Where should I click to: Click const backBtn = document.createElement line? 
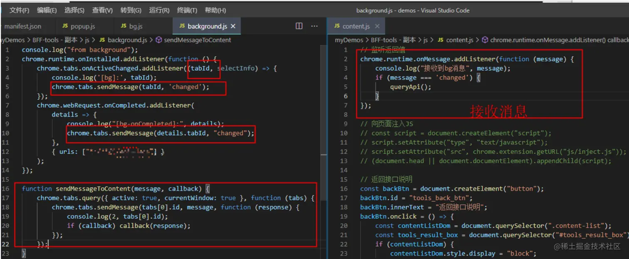[x=452, y=189]
